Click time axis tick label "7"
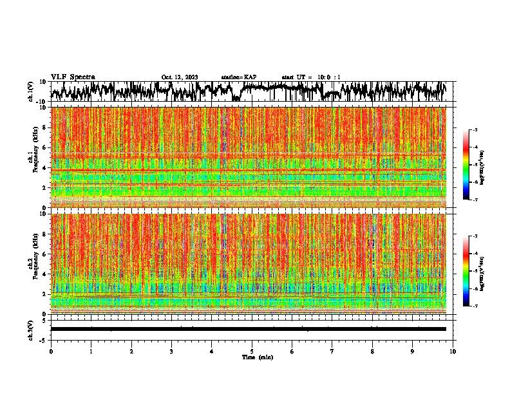 pyautogui.click(x=332, y=352)
